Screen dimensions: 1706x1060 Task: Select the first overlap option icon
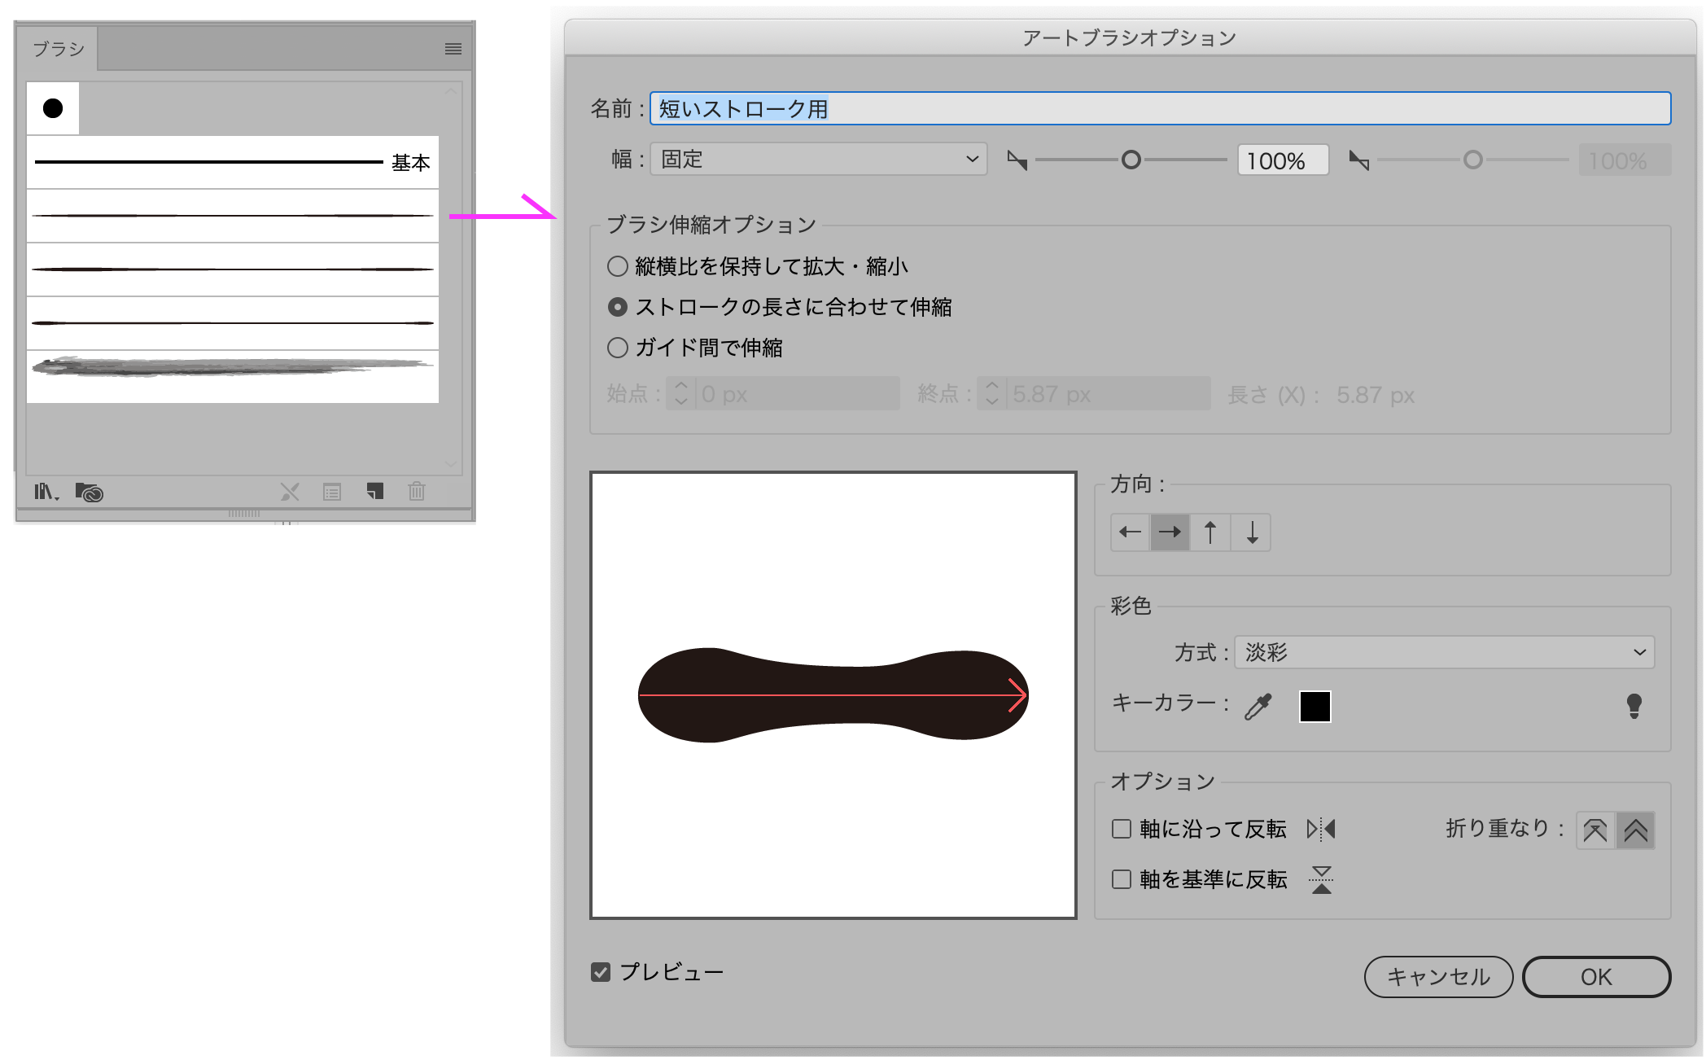coord(1595,830)
